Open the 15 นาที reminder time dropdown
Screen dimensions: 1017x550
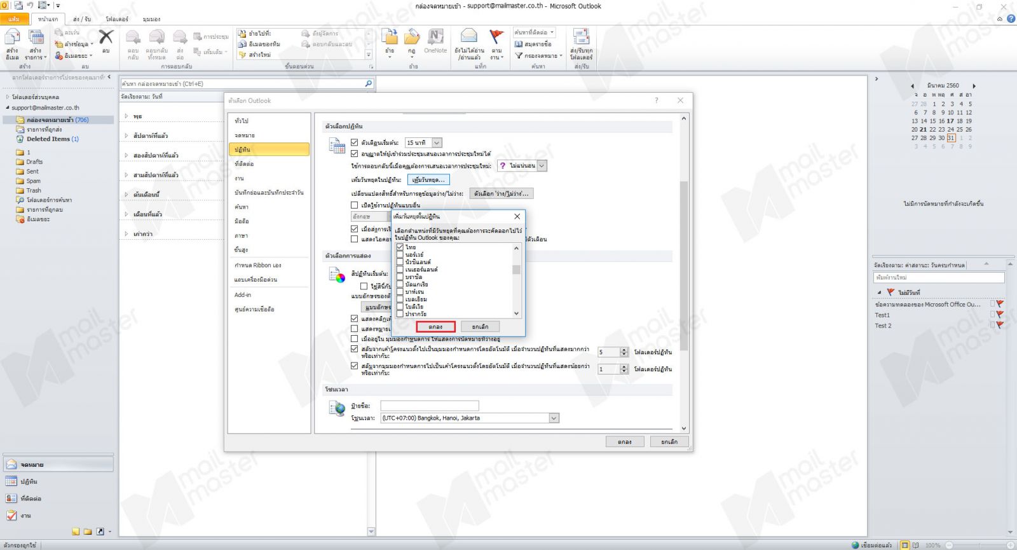[x=437, y=142]
